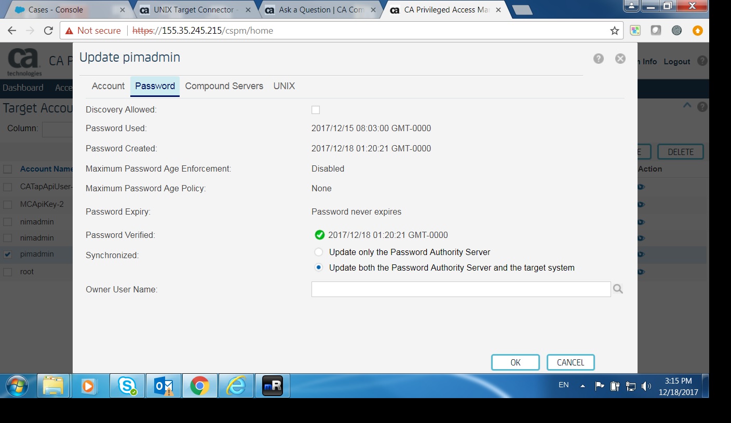Click network icon in system tray

click(x=631, y=386)
